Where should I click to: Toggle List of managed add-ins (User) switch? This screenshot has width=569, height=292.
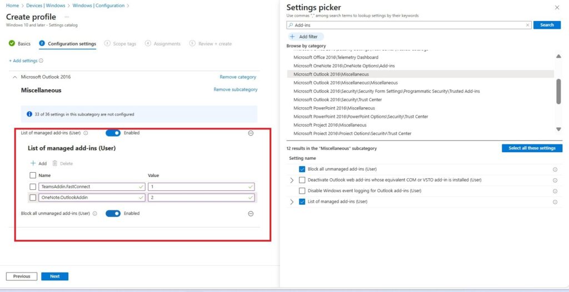113,133
